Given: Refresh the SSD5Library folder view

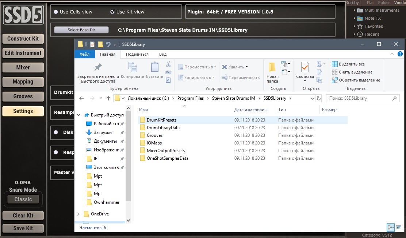Looking at the screenshot, I should pyautogui.click(x=319, y=98).
